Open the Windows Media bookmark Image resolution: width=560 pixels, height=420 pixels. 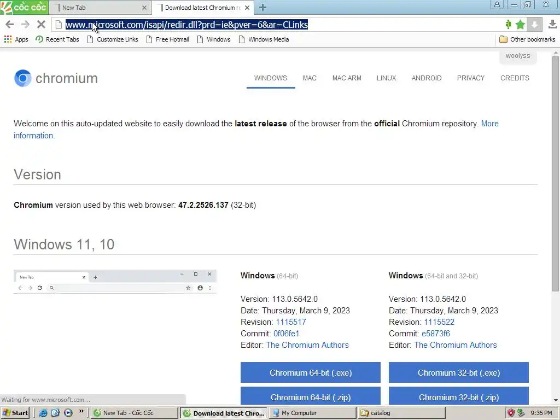point(264,39)
